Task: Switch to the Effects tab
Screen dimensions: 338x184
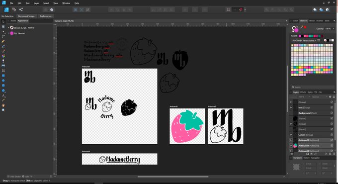Action: [303, 92]
